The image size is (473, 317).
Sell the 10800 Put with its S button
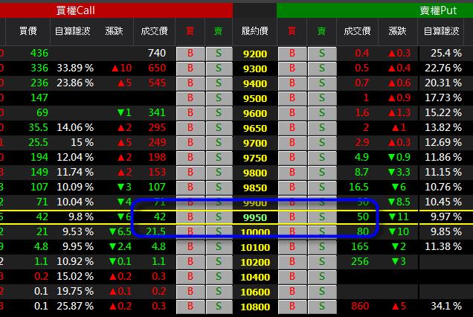[322, 307]
